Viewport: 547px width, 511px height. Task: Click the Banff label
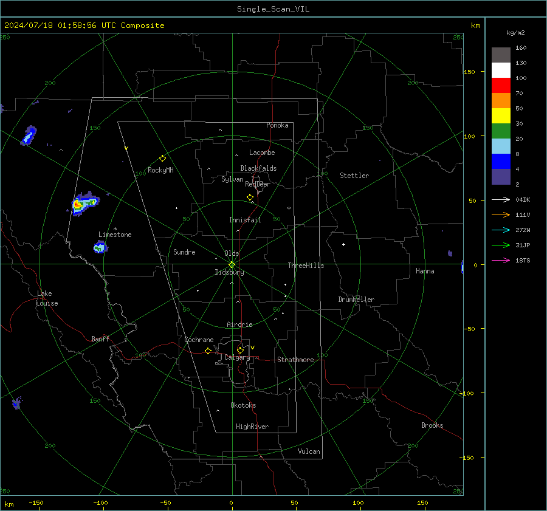pyautogui.click(x=100, y=339)
